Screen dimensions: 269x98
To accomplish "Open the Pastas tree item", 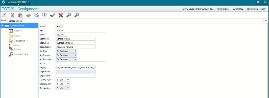I will [17, 36].
